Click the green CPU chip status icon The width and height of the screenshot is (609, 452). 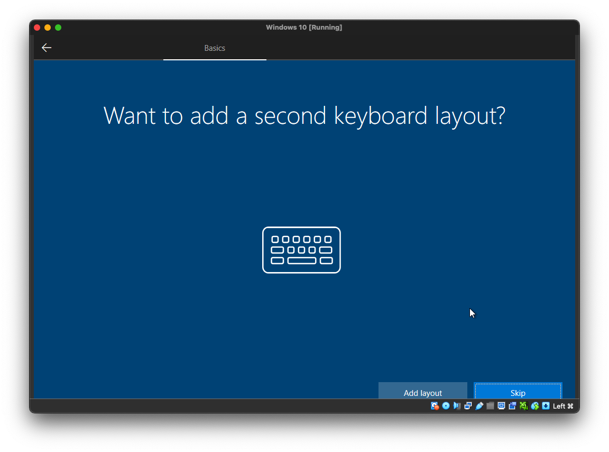point(523,406)
